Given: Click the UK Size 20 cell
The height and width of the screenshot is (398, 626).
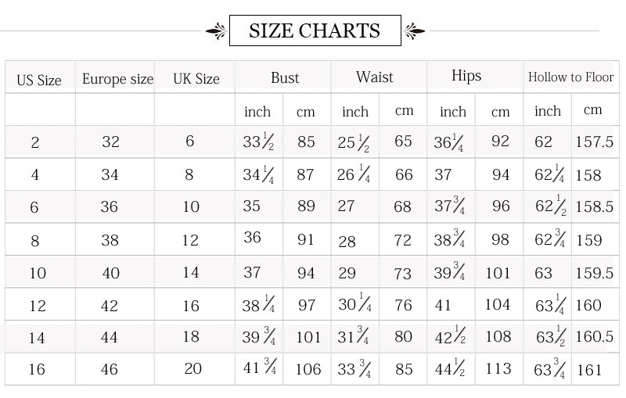Looking at the screenshot, I should (x=193, y=368).
